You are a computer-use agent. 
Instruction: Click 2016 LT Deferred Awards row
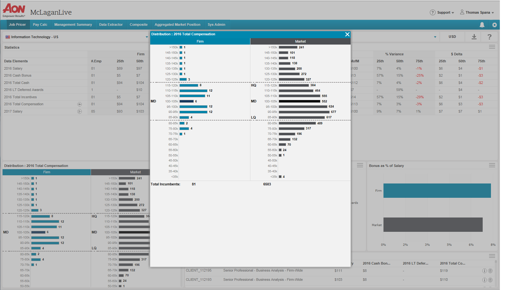pyautogui.click(x=24, y=90)
